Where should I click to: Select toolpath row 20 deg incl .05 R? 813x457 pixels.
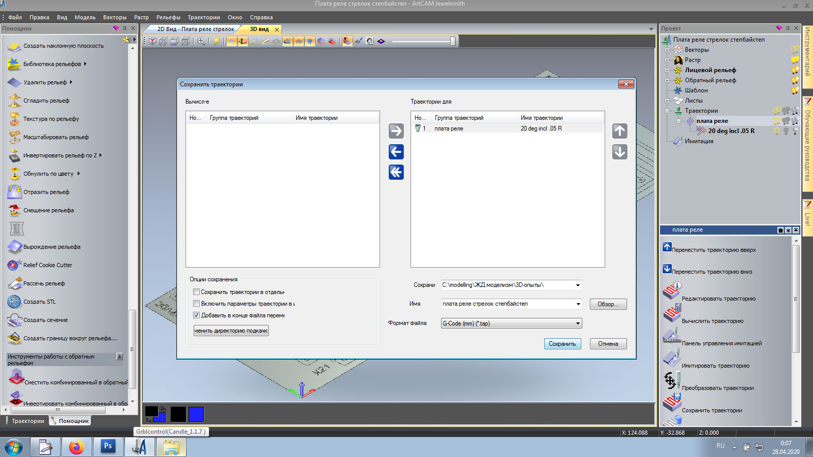pyautogui.click(x=508, y=128)
